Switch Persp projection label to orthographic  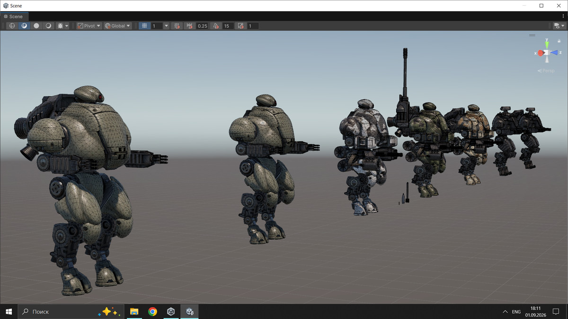(546, 70)
